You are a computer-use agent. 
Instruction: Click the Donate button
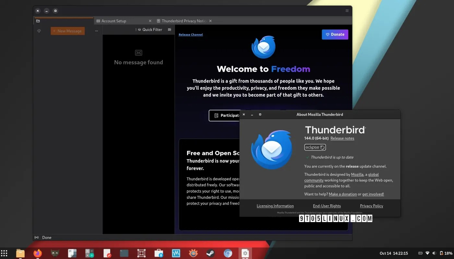(335, 34)
